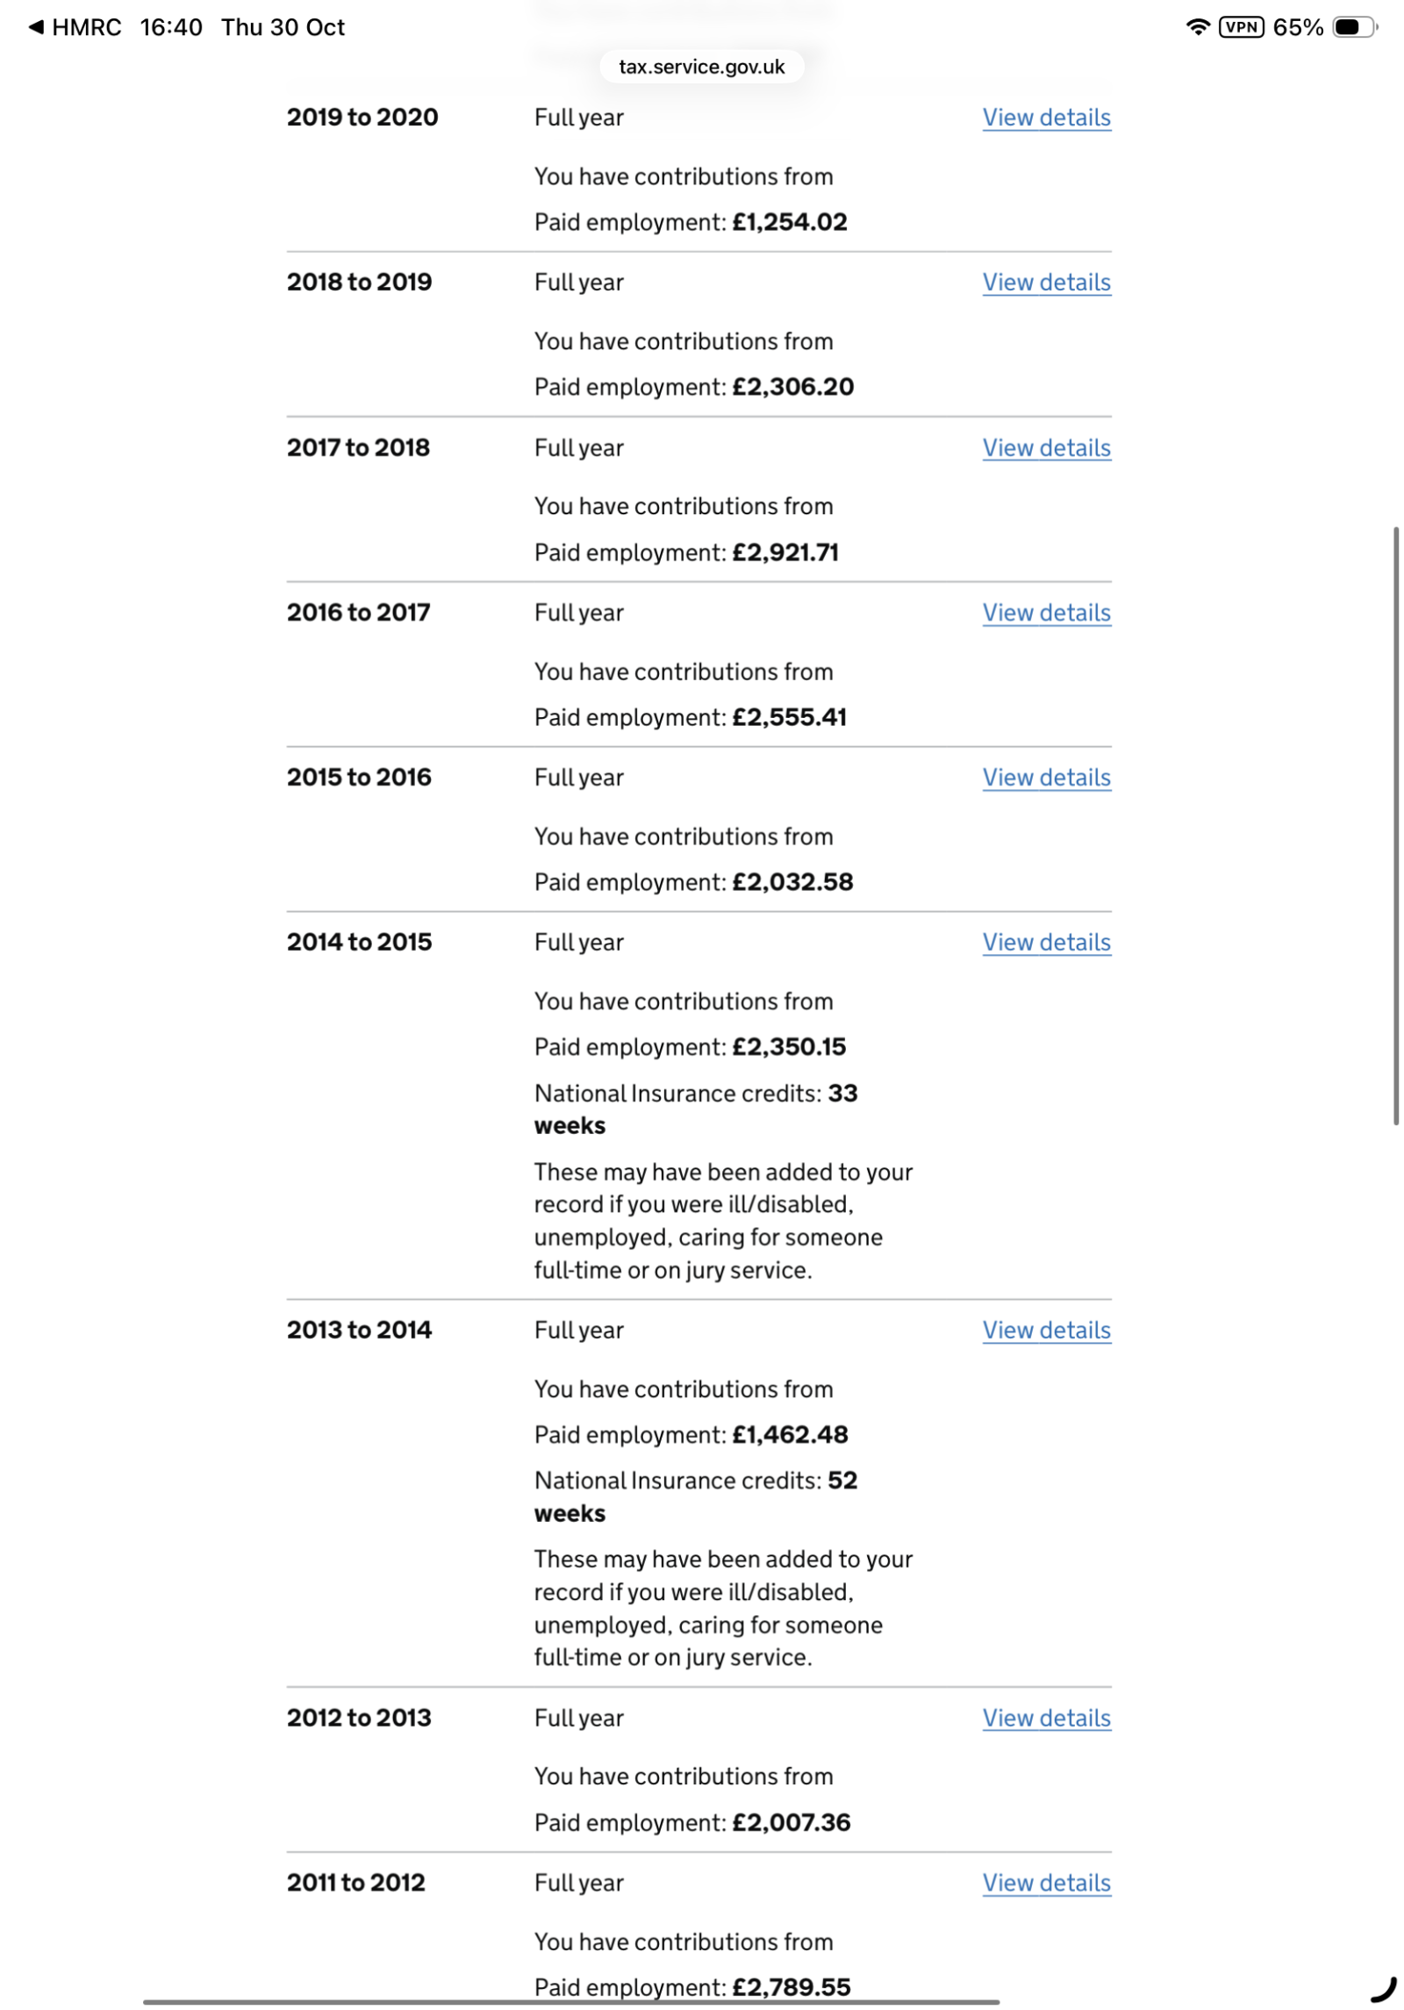Show details for 2012 to 2013 record

[x=1046, y=1719]
